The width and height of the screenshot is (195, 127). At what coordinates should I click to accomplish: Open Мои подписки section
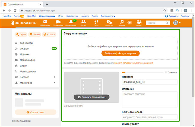point(28,72)
